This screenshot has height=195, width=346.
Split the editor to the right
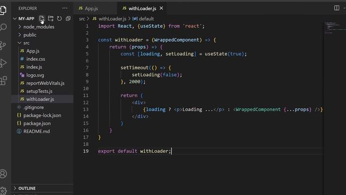click(336, 8)
